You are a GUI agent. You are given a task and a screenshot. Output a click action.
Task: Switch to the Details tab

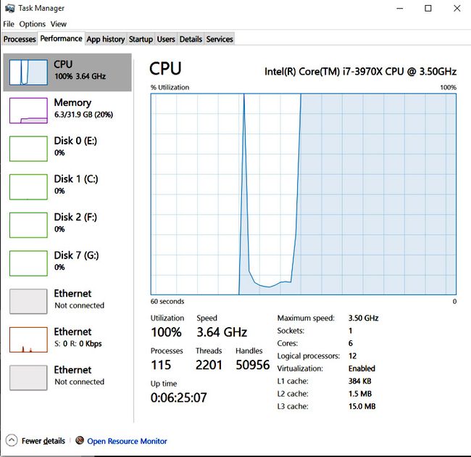point(191,39)
